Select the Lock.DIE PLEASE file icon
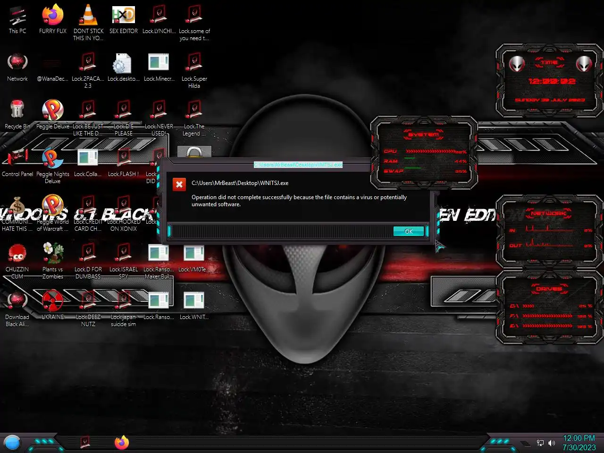Image resolution: width=604 pixels, height=453 pixels. 124,118
